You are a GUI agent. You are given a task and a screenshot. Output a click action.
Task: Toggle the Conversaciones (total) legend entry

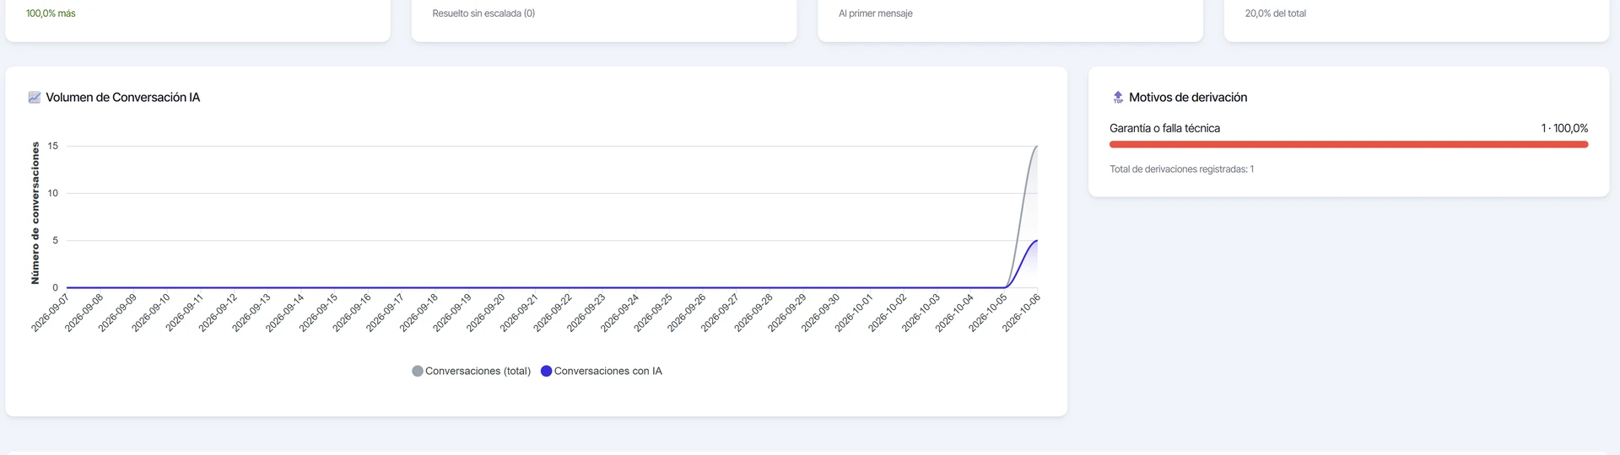coord(472,371)
